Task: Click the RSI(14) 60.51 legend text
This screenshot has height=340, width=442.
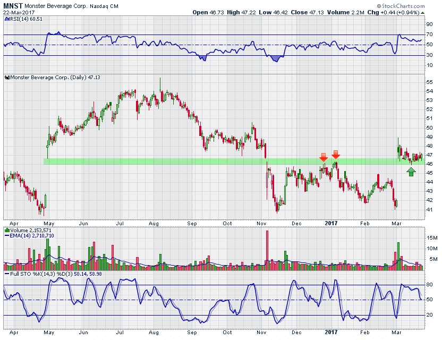Action: point(26,19)
